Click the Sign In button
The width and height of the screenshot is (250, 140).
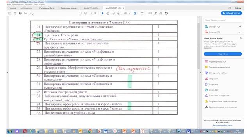237,8
